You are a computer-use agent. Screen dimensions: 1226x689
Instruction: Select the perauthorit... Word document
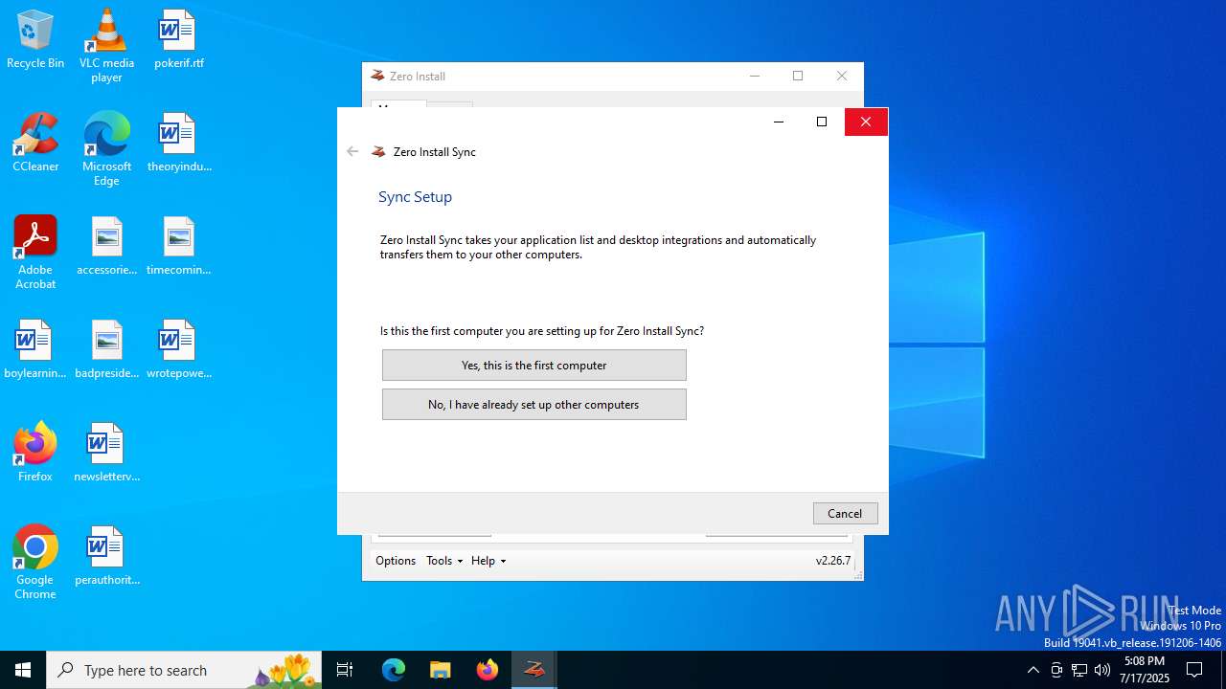click(106, 556)
